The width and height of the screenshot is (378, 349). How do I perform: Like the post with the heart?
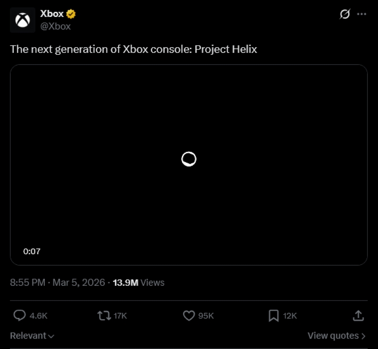[x=189, y=316]
